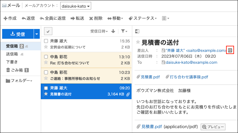Click address book icon before To address

(x=163, y=62)
